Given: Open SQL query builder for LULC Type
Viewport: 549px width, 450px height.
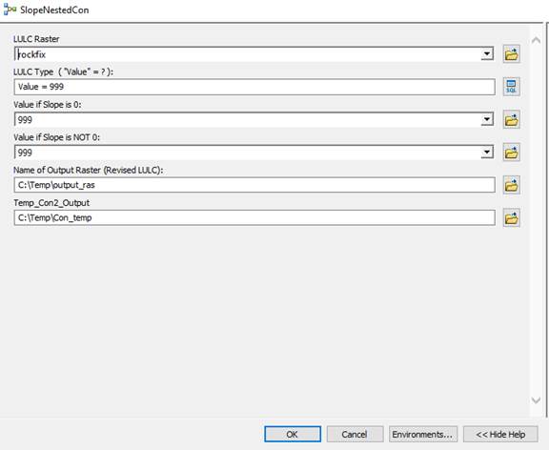Looking at the screenshot, I should pyautogui.click(x=511, y=87).
